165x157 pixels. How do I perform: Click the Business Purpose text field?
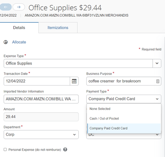pyautogui.click(x=124, y=81)
